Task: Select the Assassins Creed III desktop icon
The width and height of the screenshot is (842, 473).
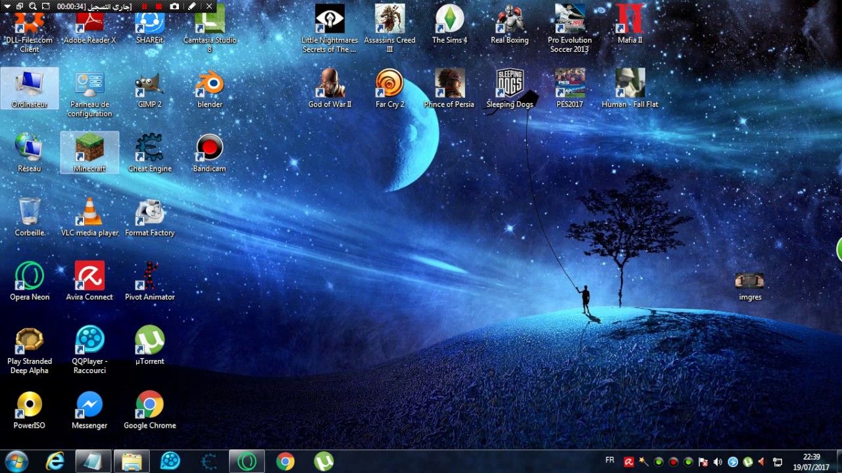Action: 389,29
